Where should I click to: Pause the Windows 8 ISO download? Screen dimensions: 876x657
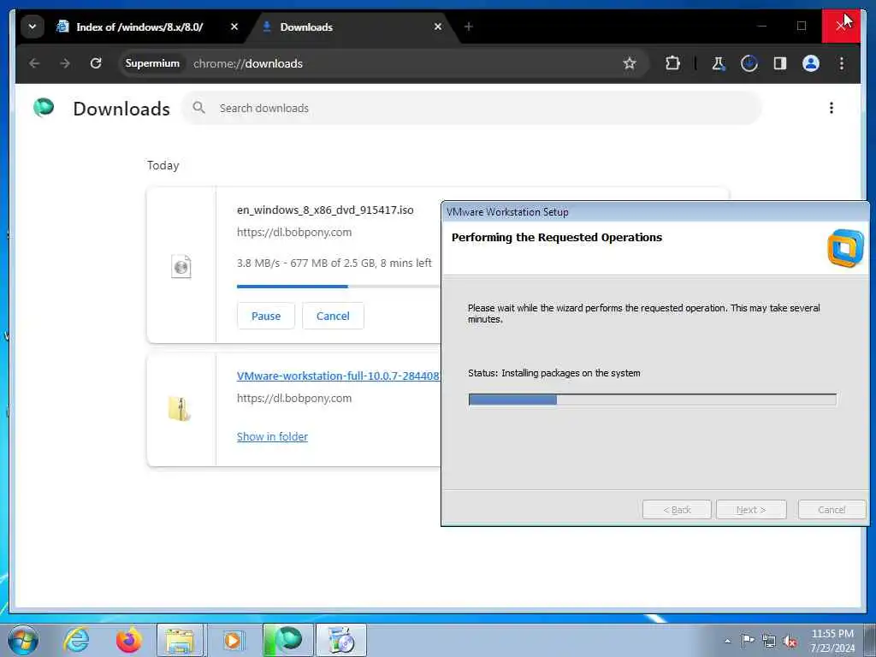[266, 316]
